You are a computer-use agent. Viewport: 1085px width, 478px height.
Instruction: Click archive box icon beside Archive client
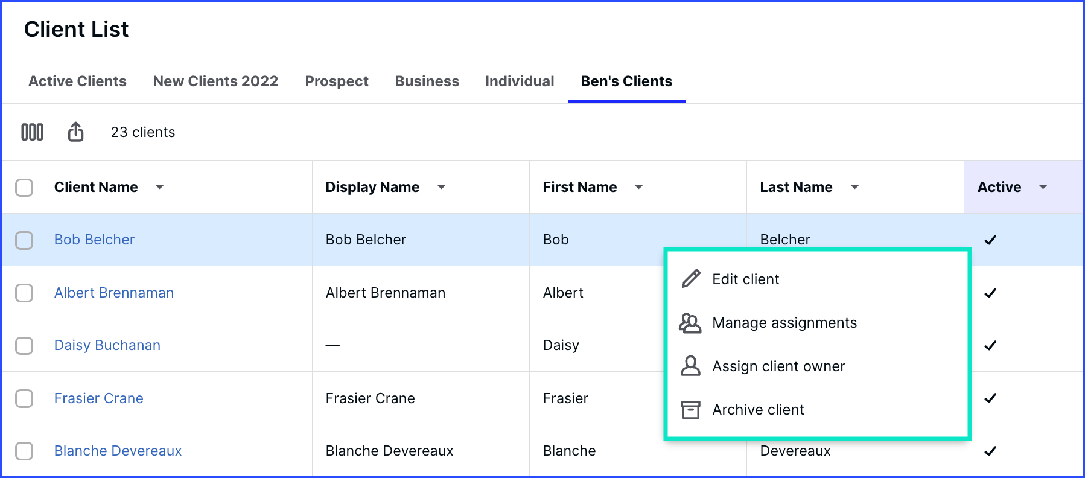[690, 410]
